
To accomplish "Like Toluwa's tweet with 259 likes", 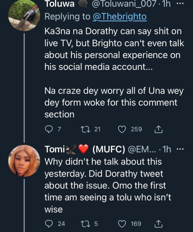I will 122,129.
